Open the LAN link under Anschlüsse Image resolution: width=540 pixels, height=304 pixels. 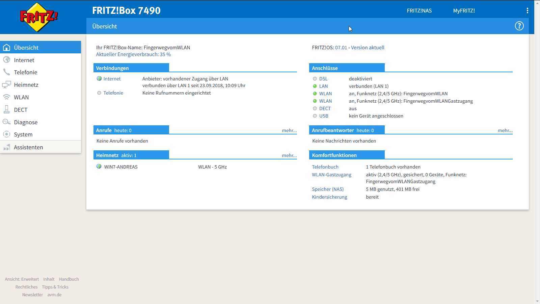pos(323,86)
